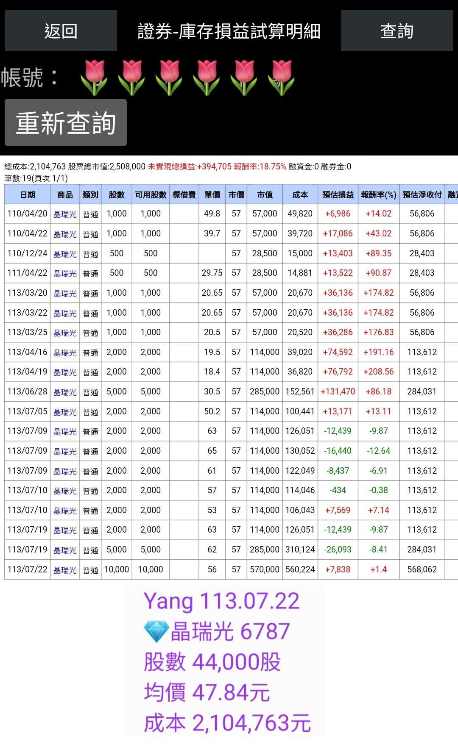Click the last tulip emoji in account number

(281, 78)
